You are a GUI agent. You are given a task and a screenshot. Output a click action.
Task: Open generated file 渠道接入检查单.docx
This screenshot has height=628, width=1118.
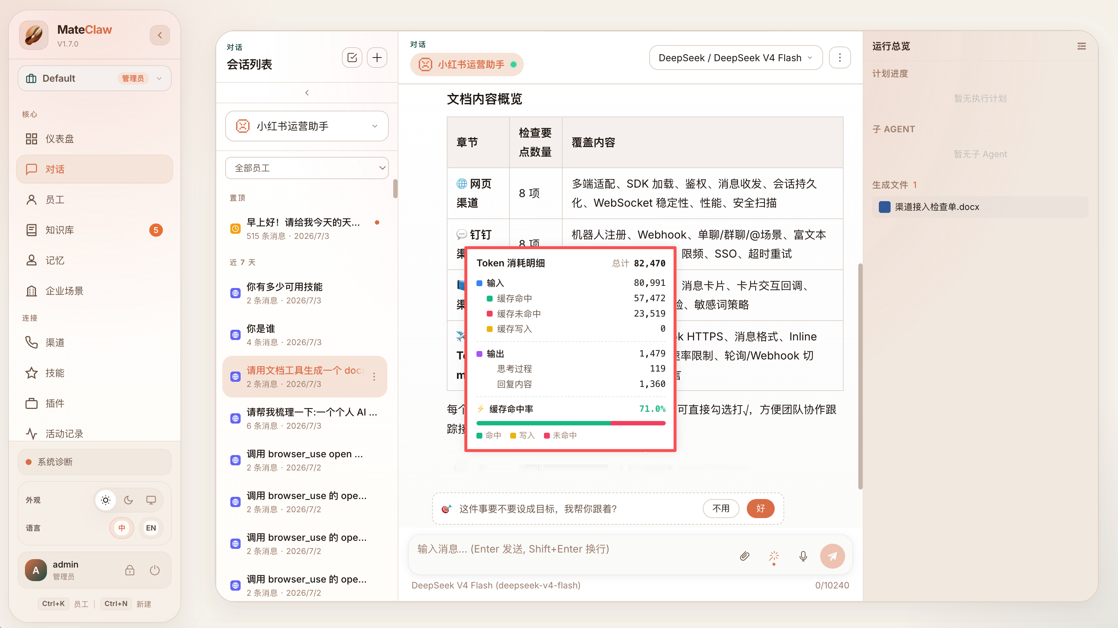[980, 207]
